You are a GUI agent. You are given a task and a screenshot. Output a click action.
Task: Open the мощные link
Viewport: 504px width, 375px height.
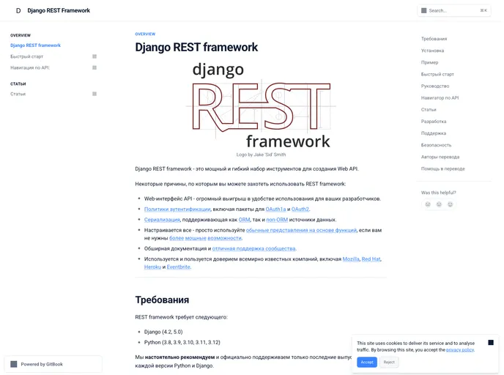[196, 238]
